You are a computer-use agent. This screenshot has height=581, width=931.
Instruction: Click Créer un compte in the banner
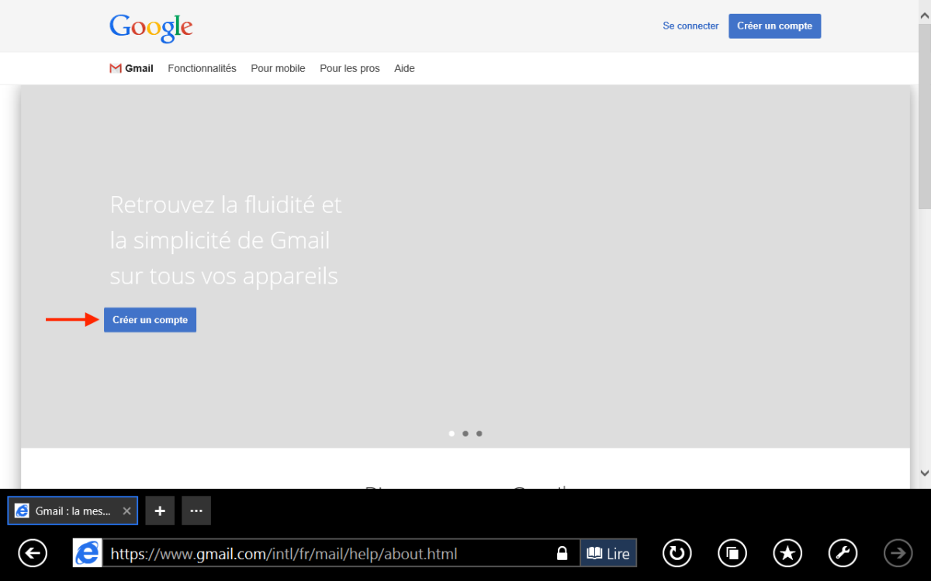pyautogui.click(x=150, y=320)
